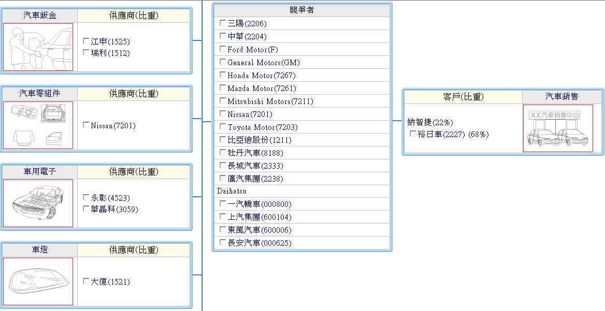Open the Honda Motor(7267) link
605x311 pixels.
[262, 76]
